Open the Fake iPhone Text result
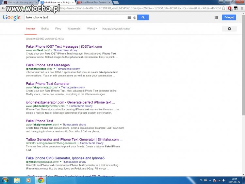This screenshot has width=245, height=184. point(40,121)
